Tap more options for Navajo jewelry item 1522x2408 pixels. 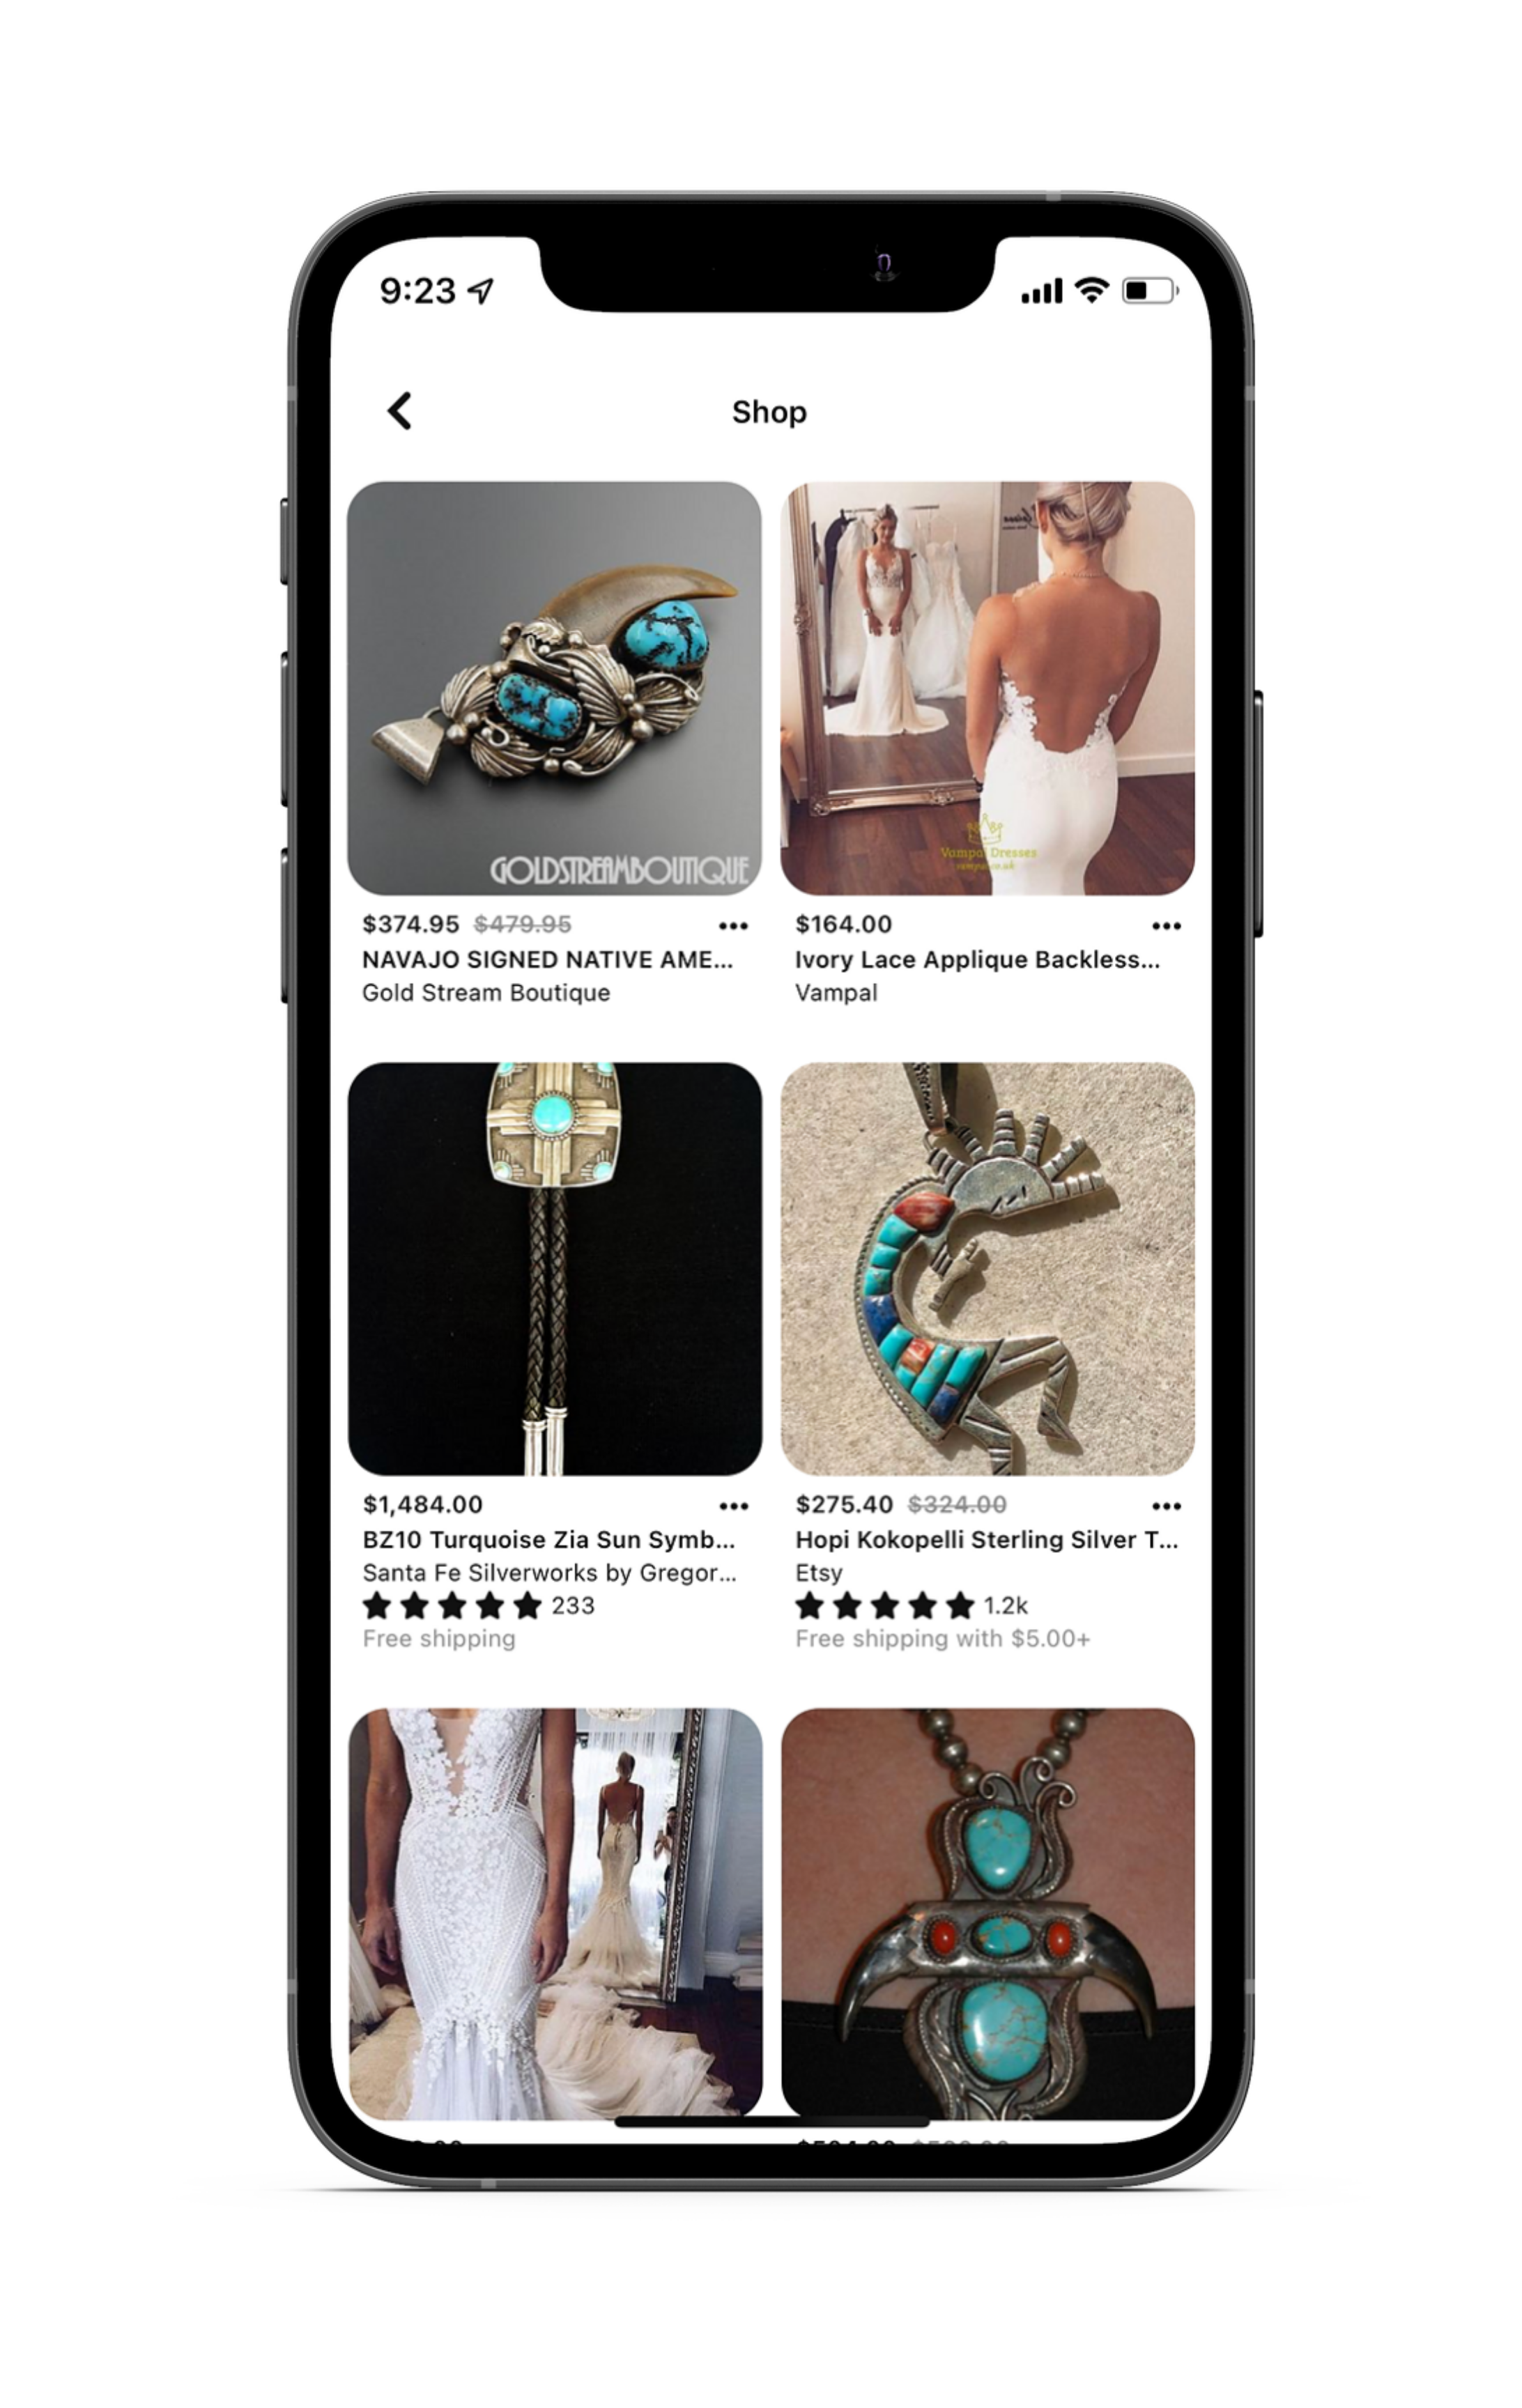coord(737,924)
